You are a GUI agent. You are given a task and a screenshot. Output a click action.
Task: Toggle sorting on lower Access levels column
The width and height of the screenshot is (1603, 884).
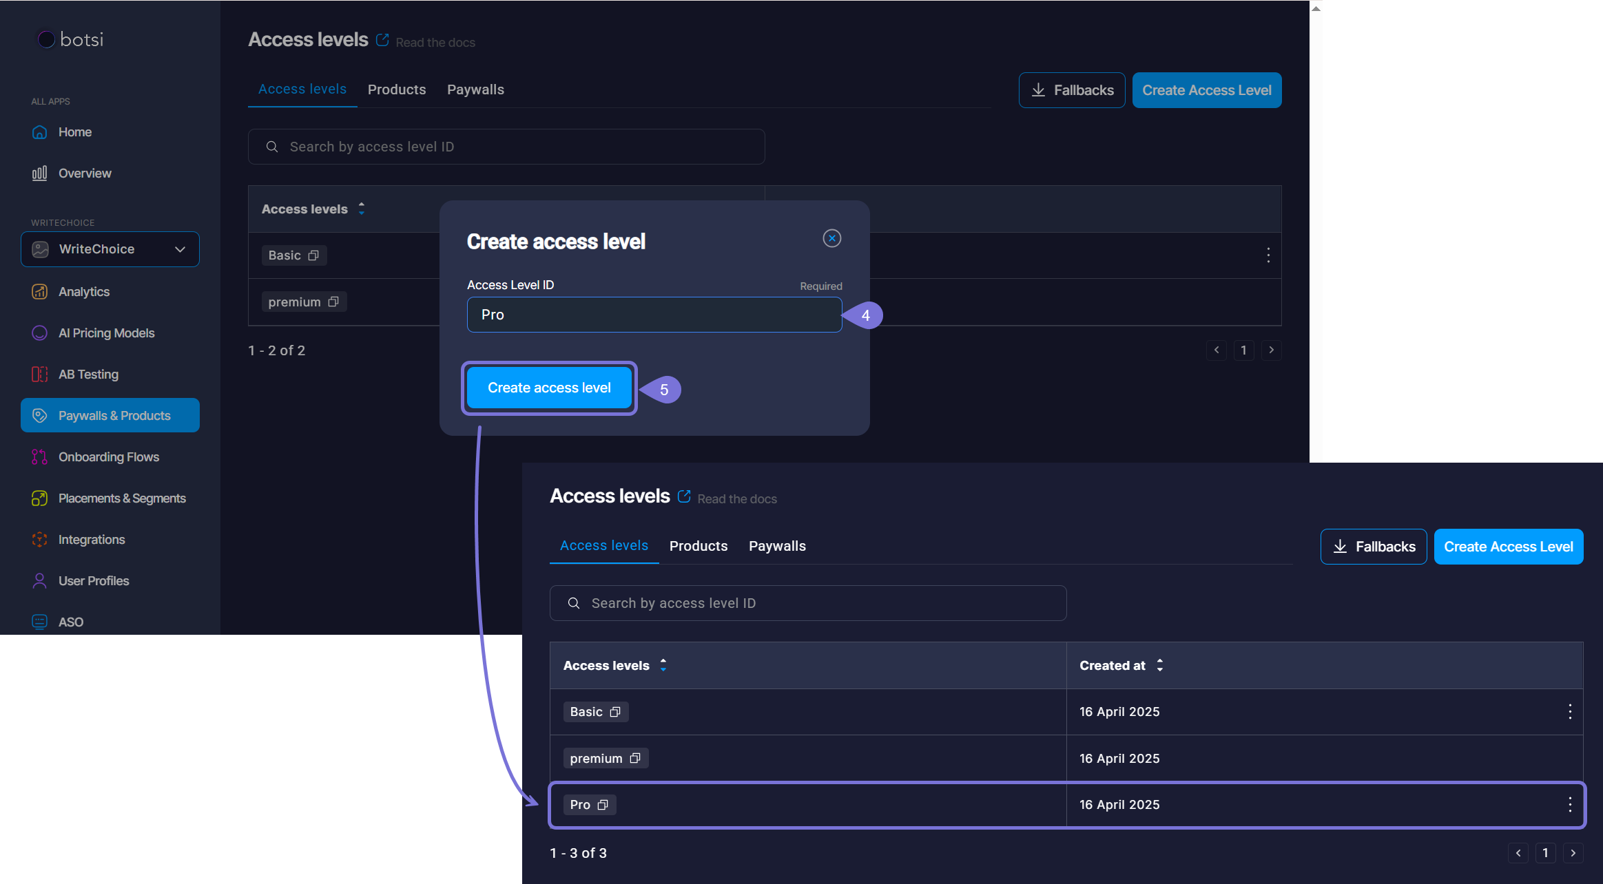tap(663, 665)
